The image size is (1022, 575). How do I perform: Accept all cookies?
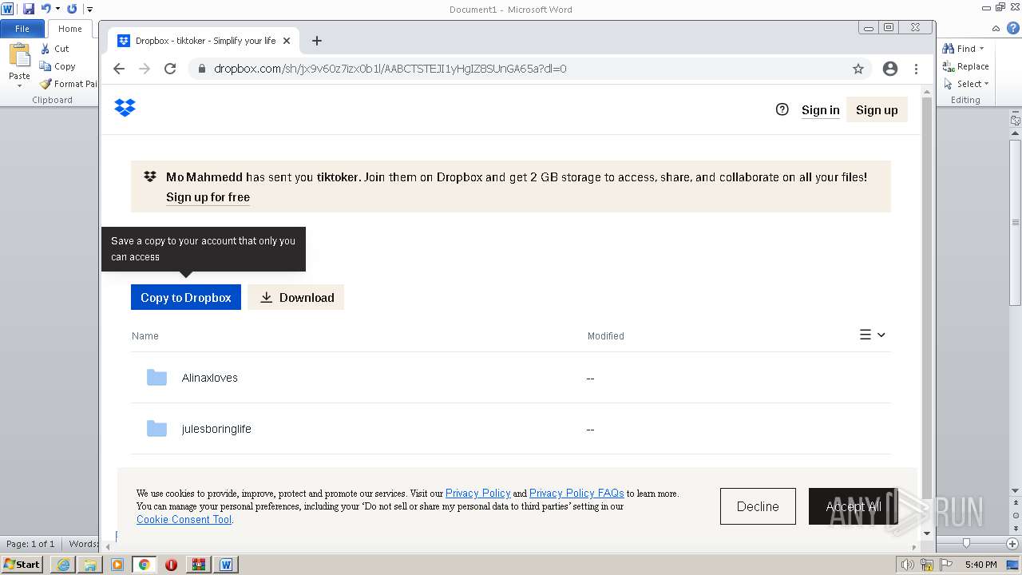(x=854, y=506)
